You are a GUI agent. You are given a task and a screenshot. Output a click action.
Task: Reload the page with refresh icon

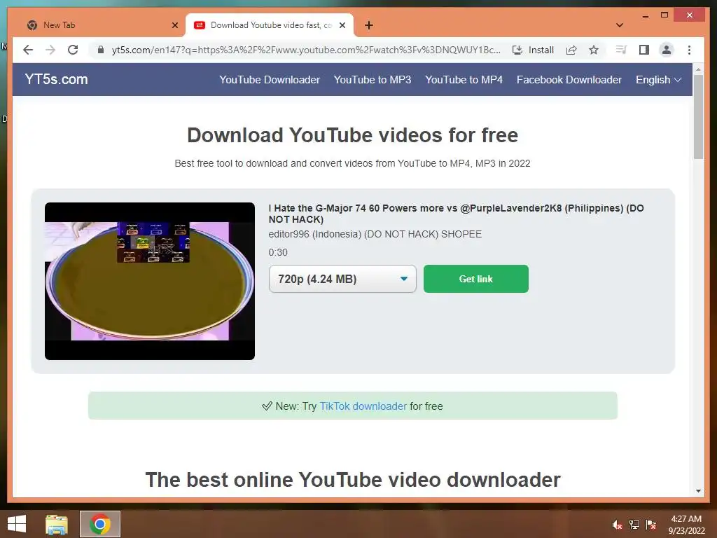[73, 50]
